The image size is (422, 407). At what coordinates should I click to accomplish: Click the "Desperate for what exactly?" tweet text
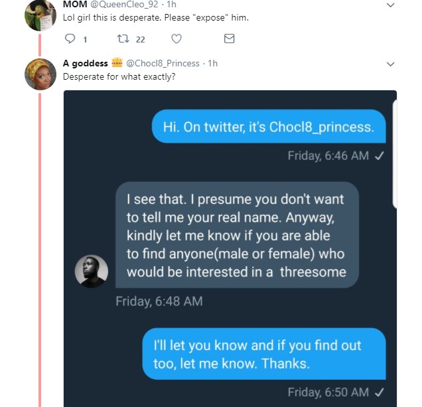pyautogui.click(x=118, y=76)
